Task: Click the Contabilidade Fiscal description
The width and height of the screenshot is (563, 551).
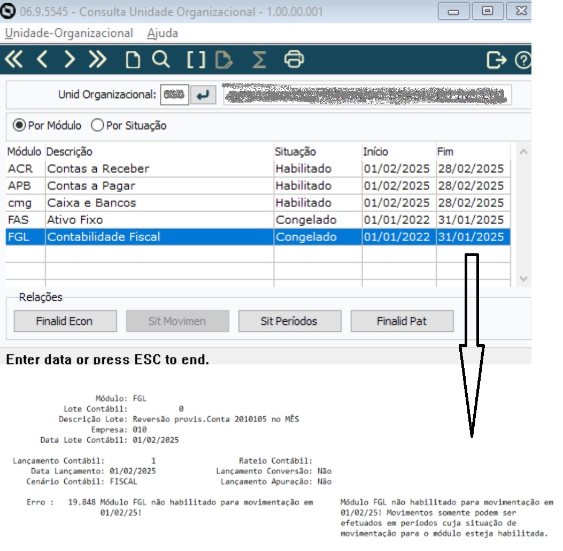Action: (104, 237)
